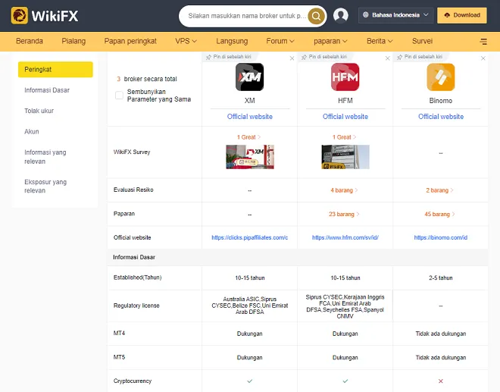Remove Binomo from the comparison
This screenshot has width=500, height=392.
point(483,58)
